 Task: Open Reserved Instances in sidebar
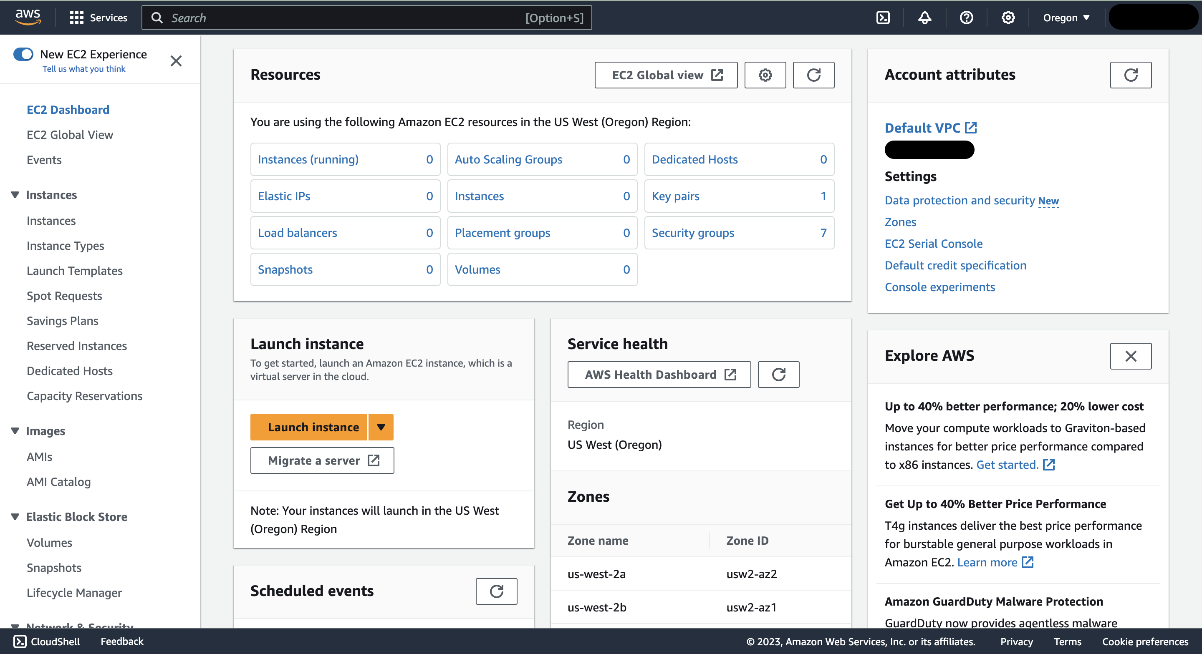(x=77, y=346)
